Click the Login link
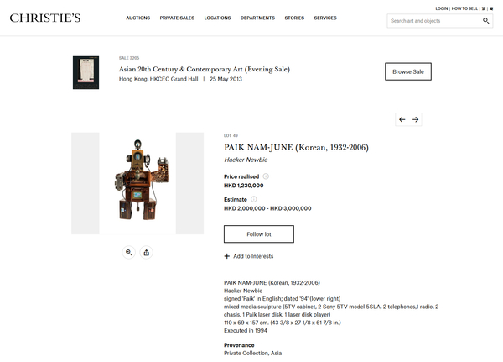This screenshot has width=503, height=362. (442, 8)
